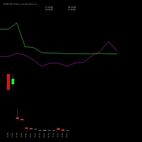This screenshot has width=142, height=142.
Task: Click the '29 May' date axis label
Action: pos(26,135)
